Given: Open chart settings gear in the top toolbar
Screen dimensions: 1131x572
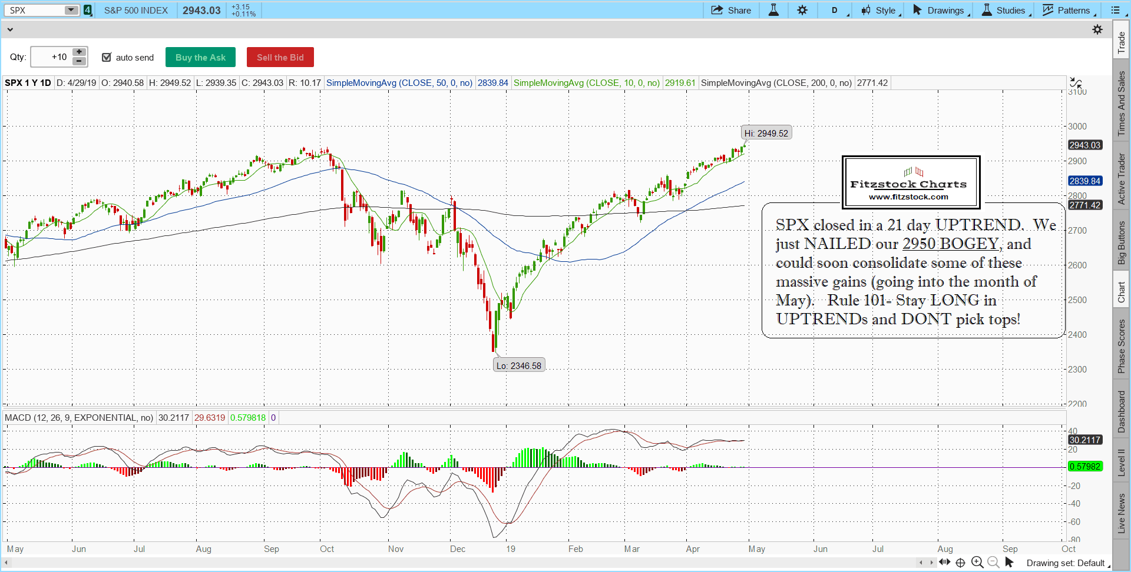Looking at the screenshot, I should point(802,10).
